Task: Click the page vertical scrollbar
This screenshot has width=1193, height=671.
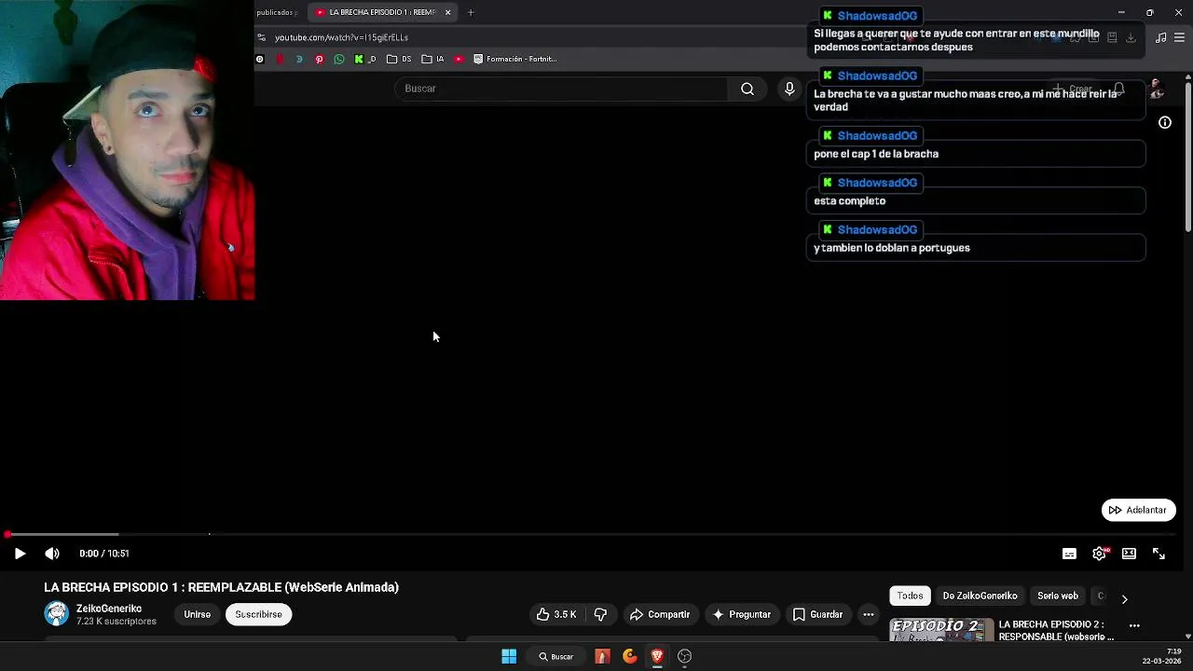Action: 1188,158
